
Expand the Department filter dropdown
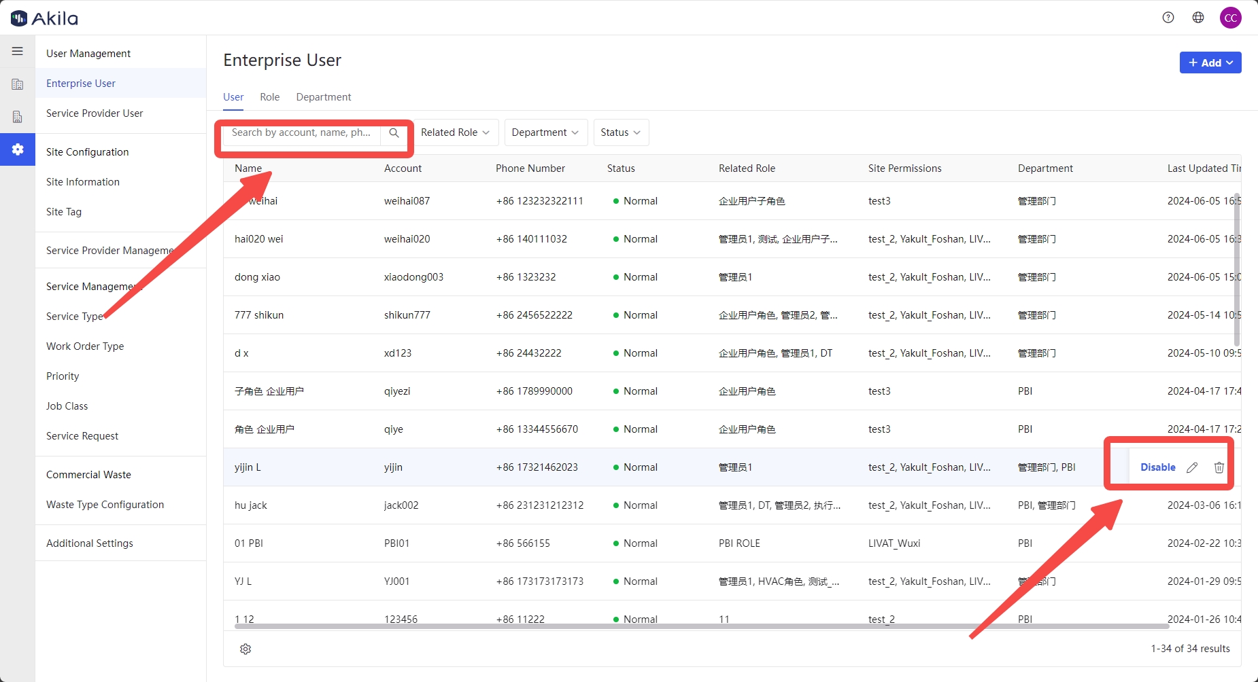545,132
